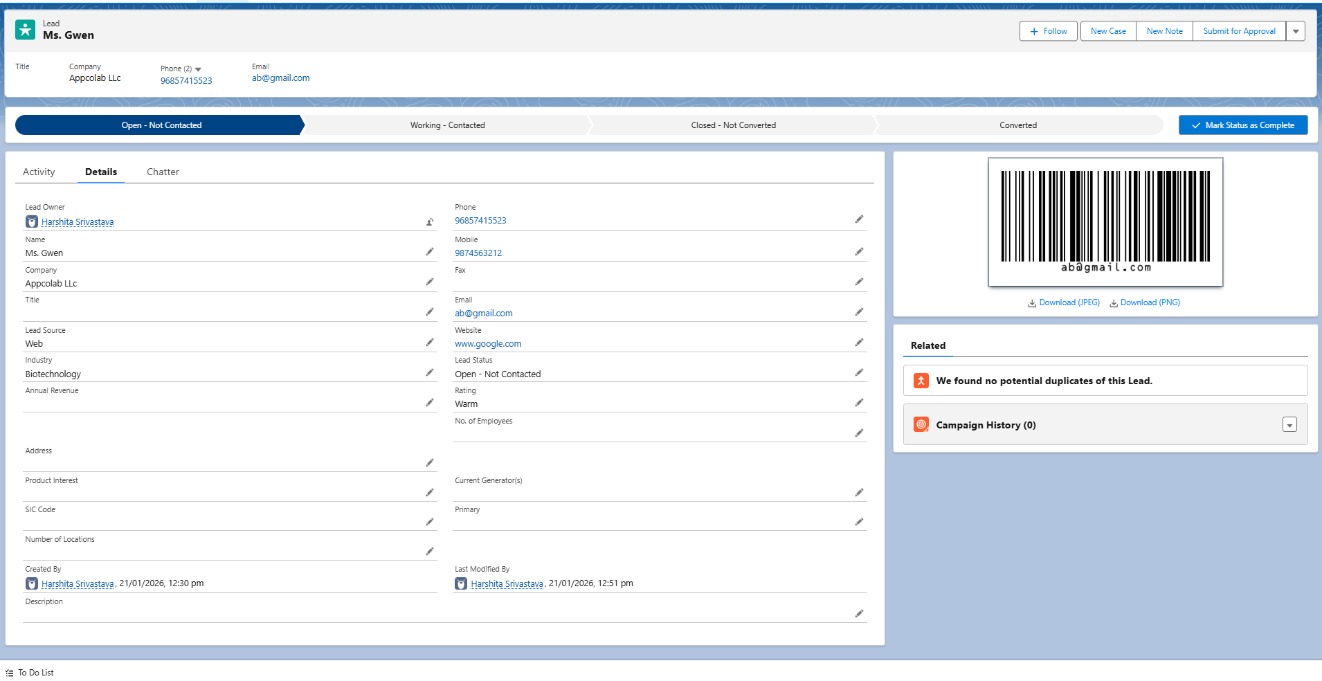Image resolution: width=1322 pixels, height=681 pixels.
Task: Click the edit icon for Description field
Action: [859, 614]
